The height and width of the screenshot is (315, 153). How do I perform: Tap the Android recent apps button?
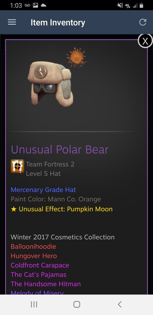tap(34, 304)
